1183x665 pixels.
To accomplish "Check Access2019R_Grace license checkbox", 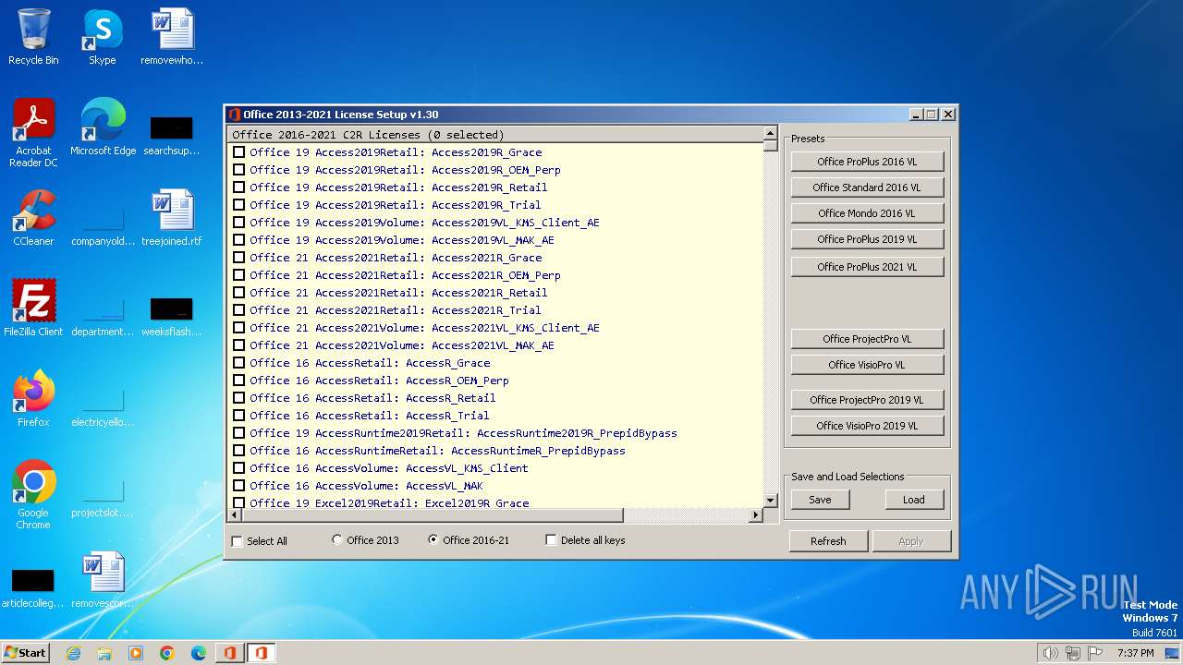I will (x=239, y=152).
